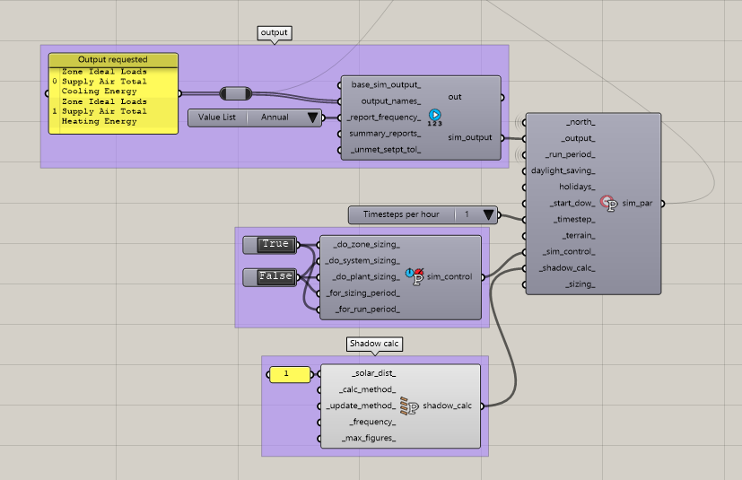The width and height of the screenshot is (742, 480).
Task: Toggle the True boolean value
Action: point(275,244)
